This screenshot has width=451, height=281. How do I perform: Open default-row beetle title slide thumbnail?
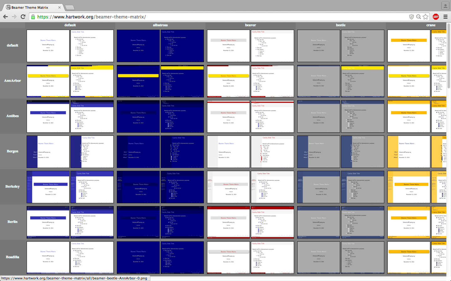click(319, 46)
